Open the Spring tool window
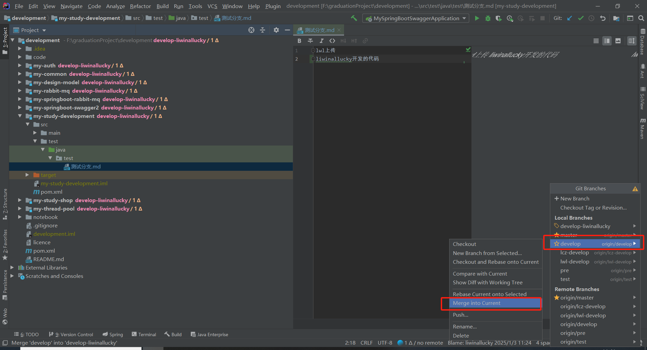Viewport: 647px width, 350px height. coord(113,335)
